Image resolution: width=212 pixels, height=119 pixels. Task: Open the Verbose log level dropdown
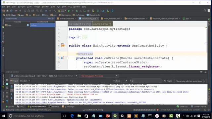120,81
